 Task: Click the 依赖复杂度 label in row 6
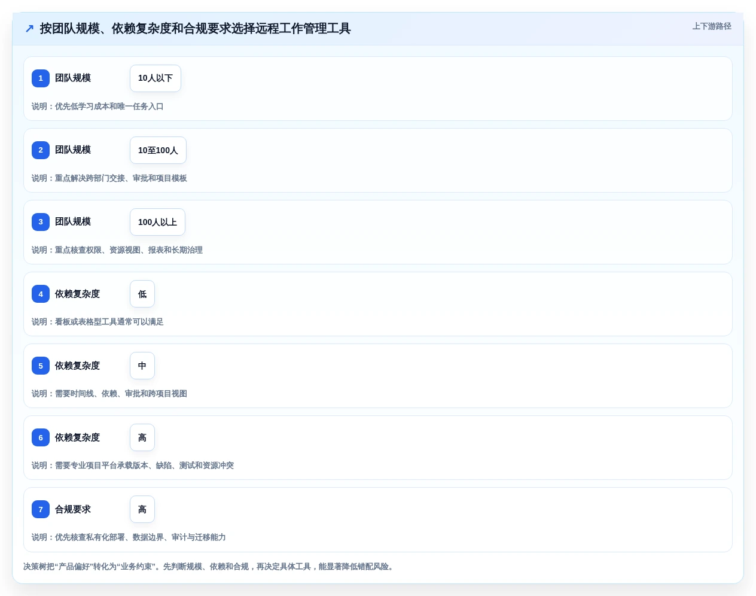click(77, 437)
